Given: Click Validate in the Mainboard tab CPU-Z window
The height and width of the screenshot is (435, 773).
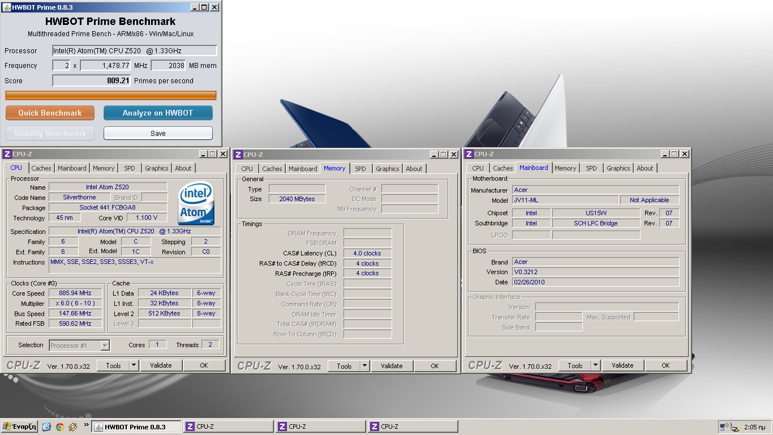Looking at the screenshot, I should (x=622, y=365).
